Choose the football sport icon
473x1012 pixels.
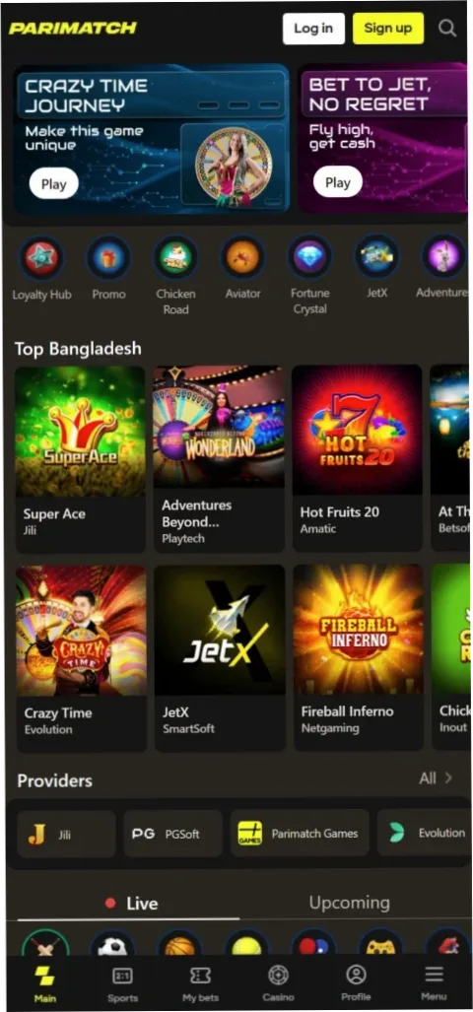pyautogui.click(x=112, y=944)
